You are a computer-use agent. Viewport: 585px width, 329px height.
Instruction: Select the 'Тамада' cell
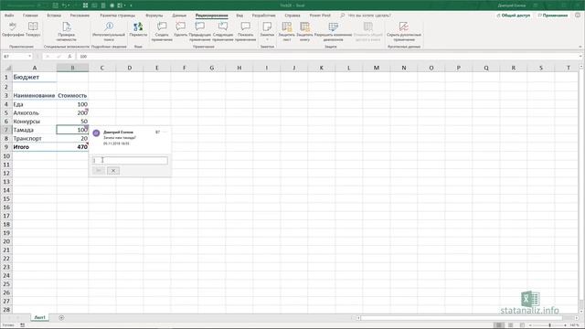(35, 130)
